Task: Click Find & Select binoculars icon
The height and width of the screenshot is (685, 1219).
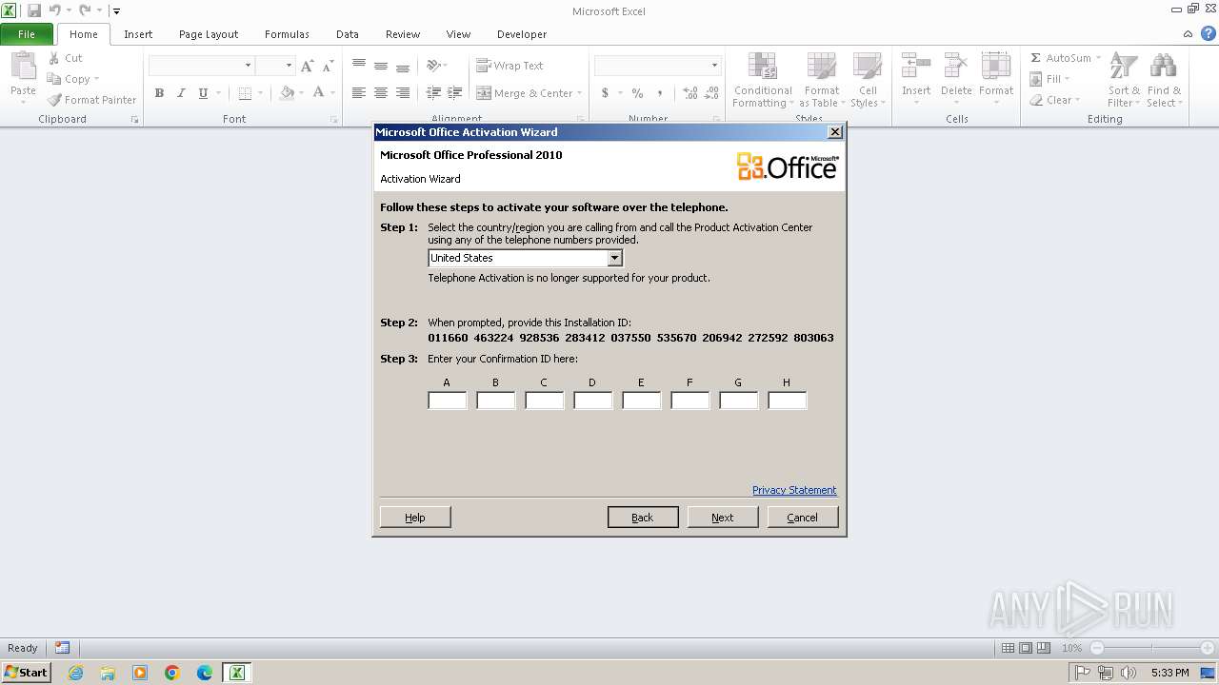Action: tap(1163, 67)
